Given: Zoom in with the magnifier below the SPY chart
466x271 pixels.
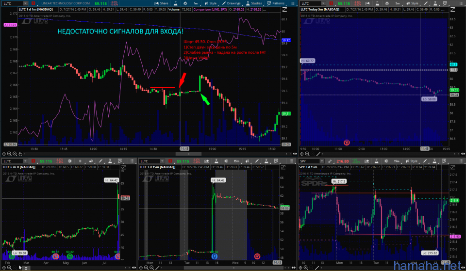Looking at the screenshot, I should tap(306, 268).
